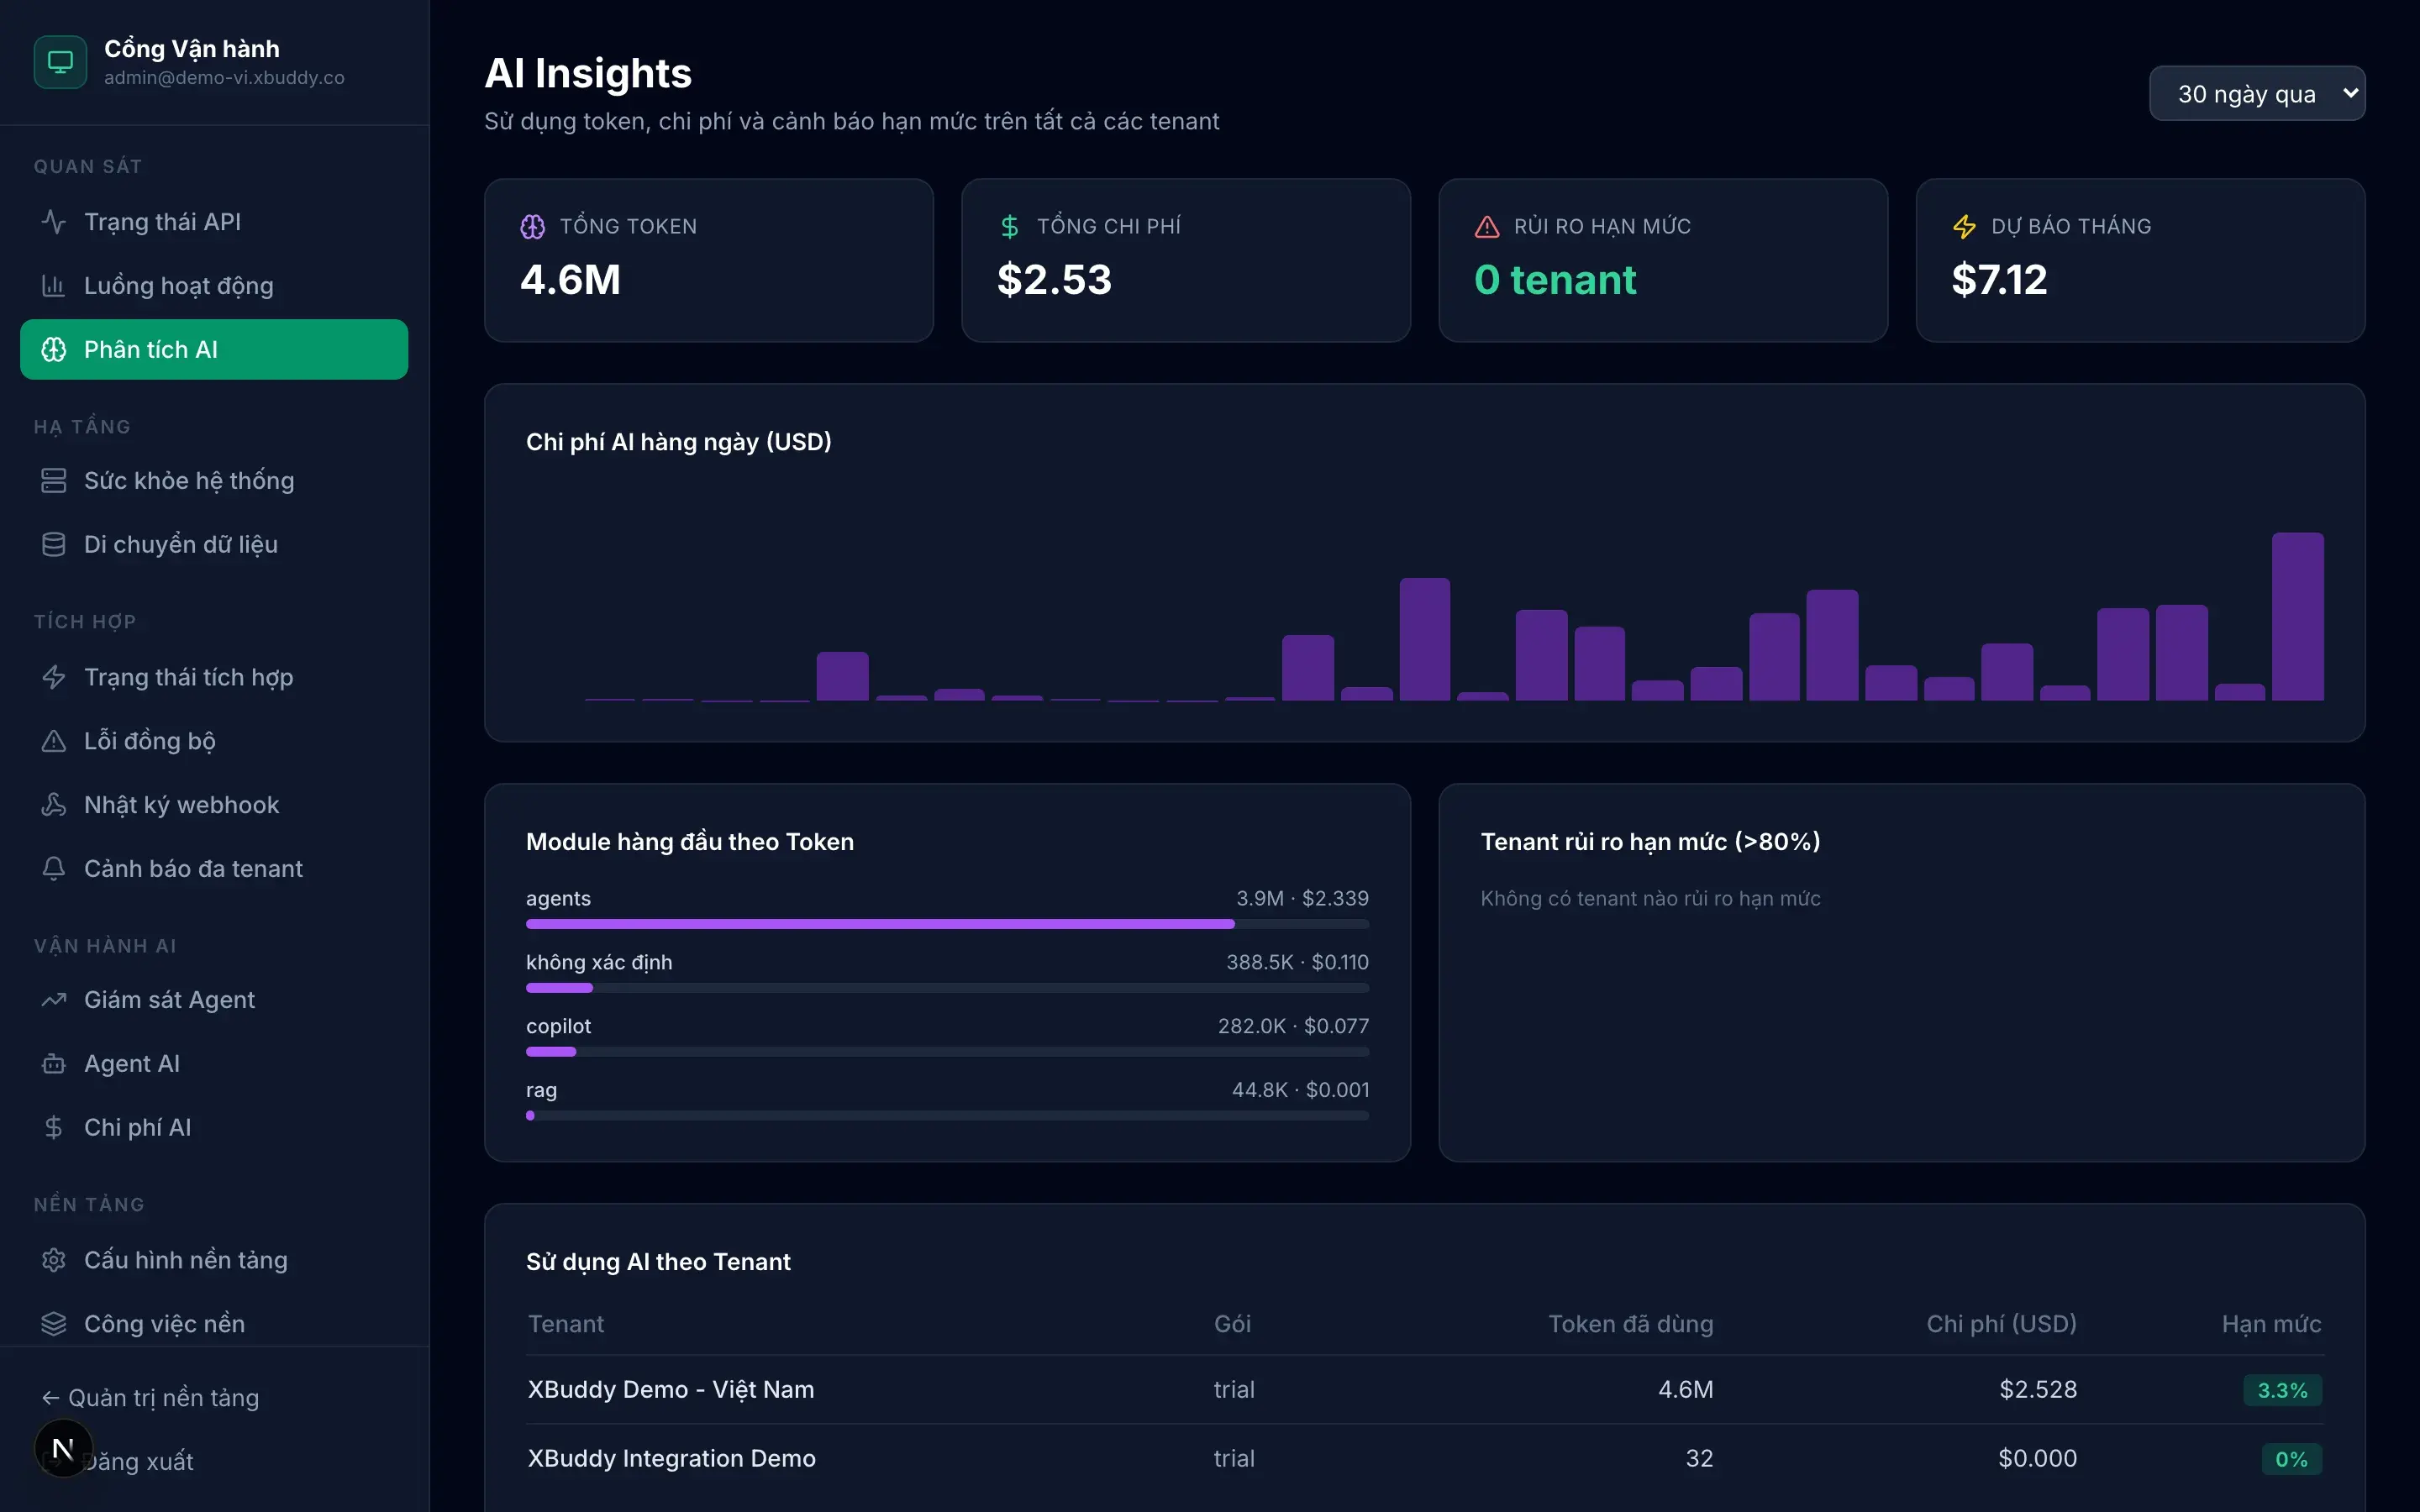Viewport: 2420px width, 1512px height.
Task: Open the 30 ngày qua period dropdown
Action: coord(2257,94)
